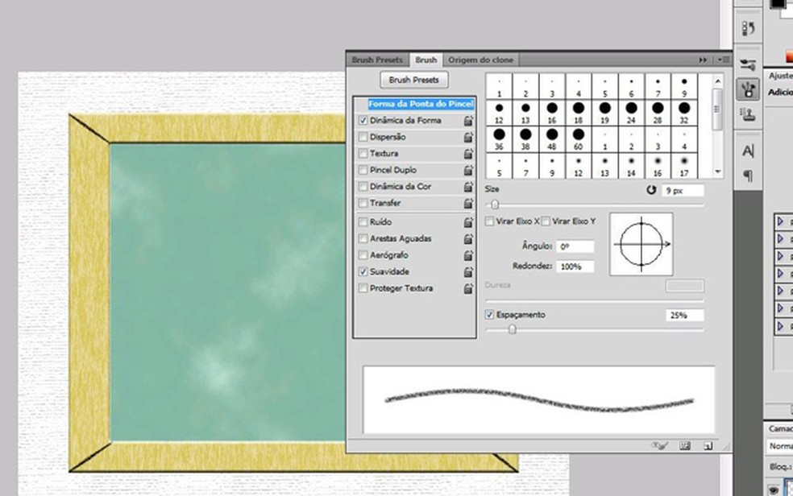
Task: Create a new brush preset icon
Action: pos(708,446)
